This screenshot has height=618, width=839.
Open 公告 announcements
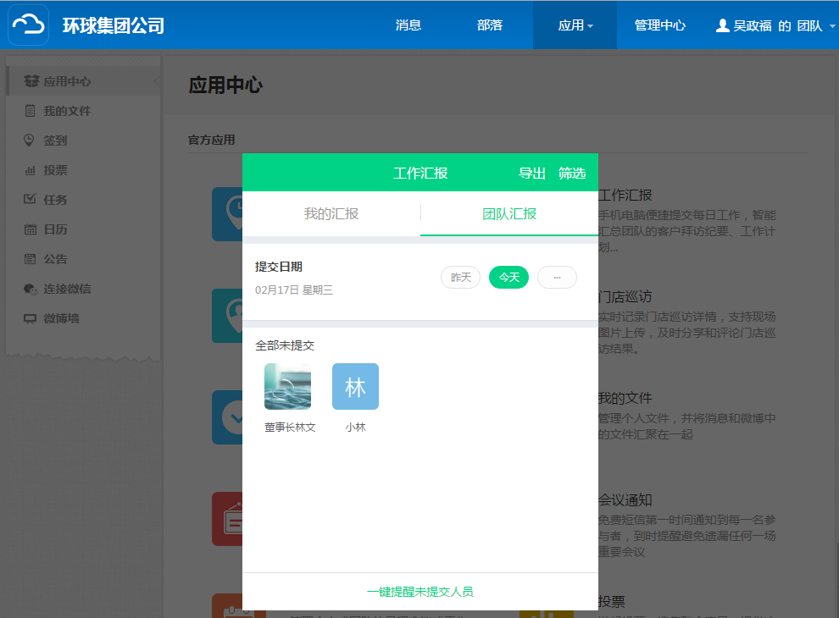point(55,259)
